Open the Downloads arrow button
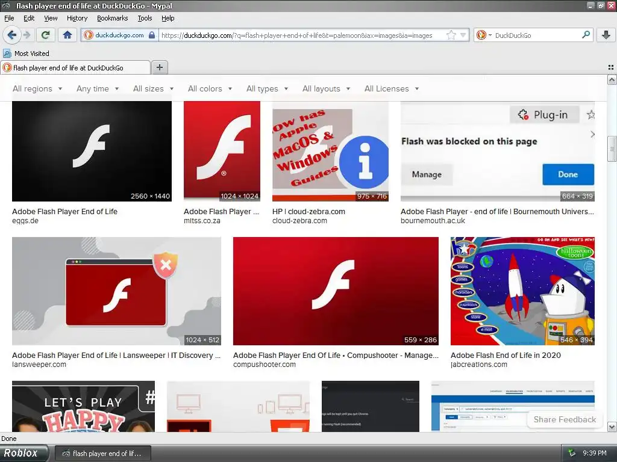Screen dimensions: 617x462 (606, 35)
